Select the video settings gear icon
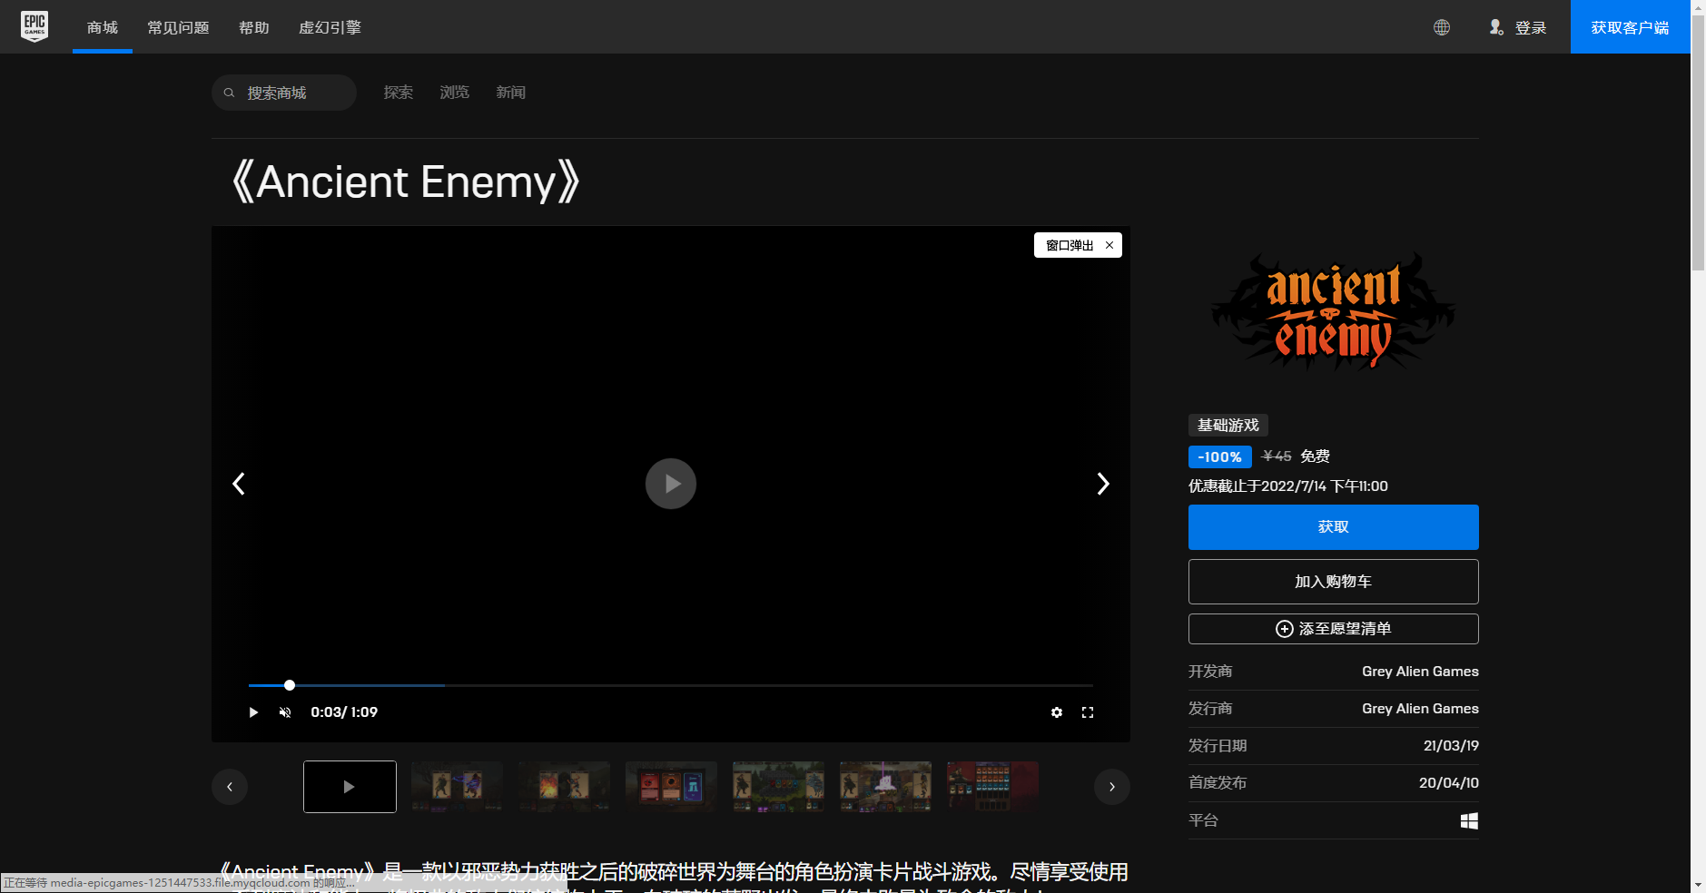This screenshot has height=893, width=1706. [x=1056, y=712]
